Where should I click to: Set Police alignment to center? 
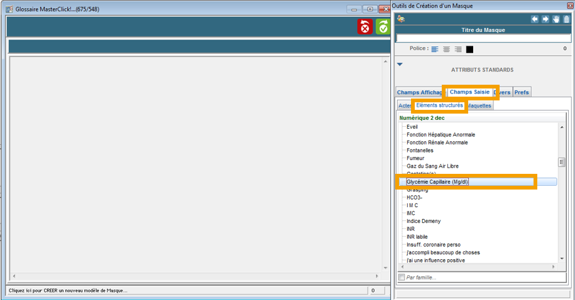click(x=446, y=49)
